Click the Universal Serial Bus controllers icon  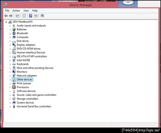click(14, 106)
